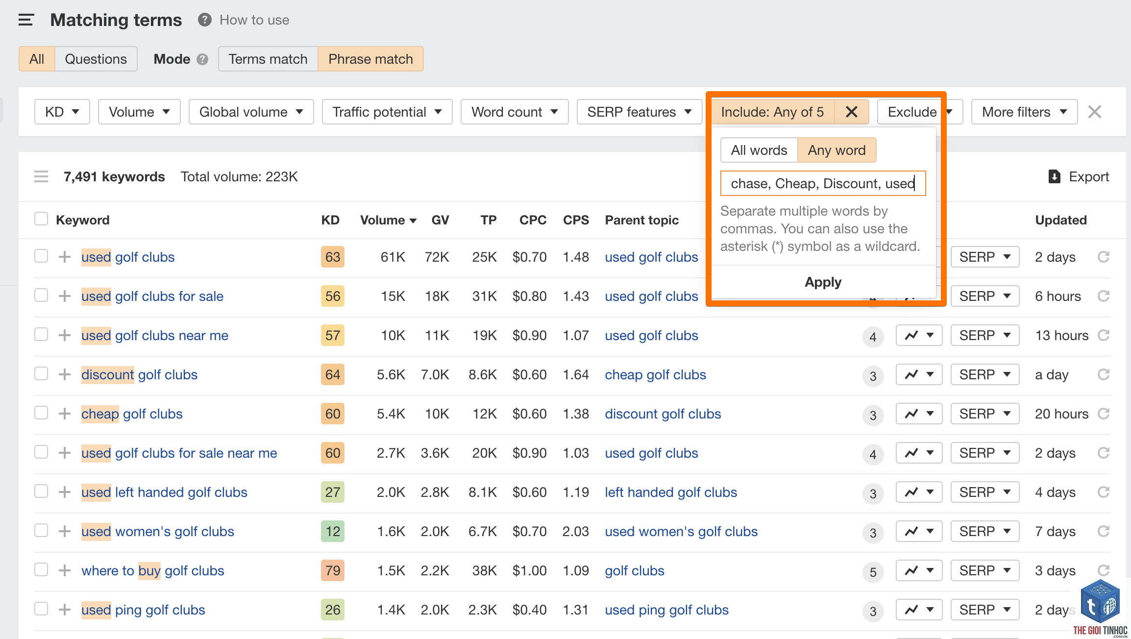Check the 'used left handed golf clubs' checkbox

tap(41, 491)
